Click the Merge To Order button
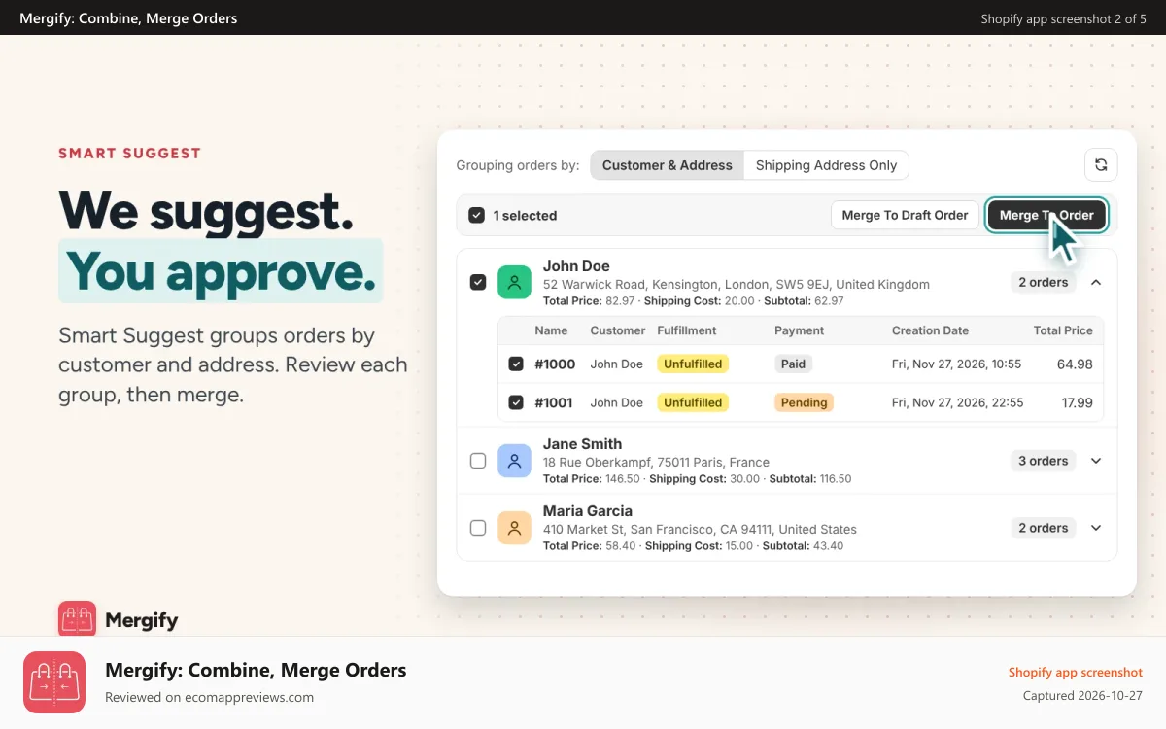The width and height of the screenshot is (1166, 729). coord(1046,215)
